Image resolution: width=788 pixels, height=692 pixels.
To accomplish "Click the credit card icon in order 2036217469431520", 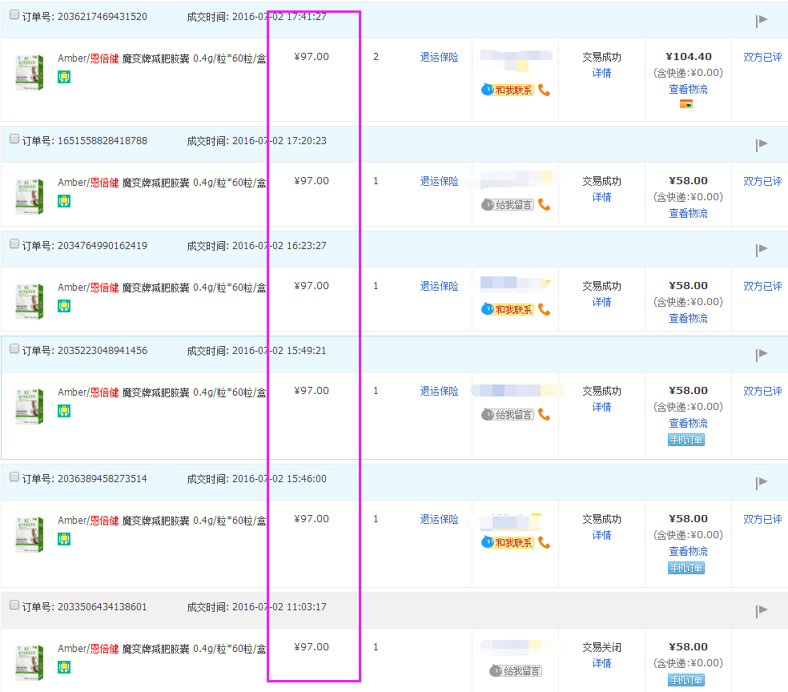I will [686, 104].
